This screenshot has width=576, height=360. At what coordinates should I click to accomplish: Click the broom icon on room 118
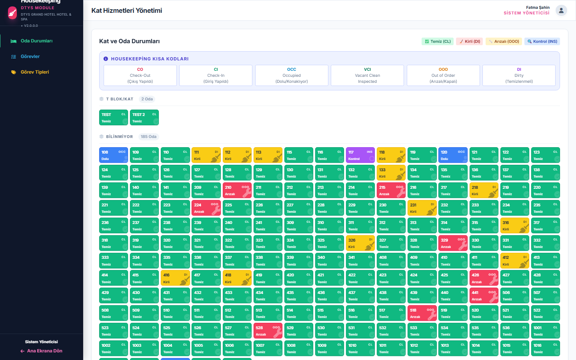400,158
